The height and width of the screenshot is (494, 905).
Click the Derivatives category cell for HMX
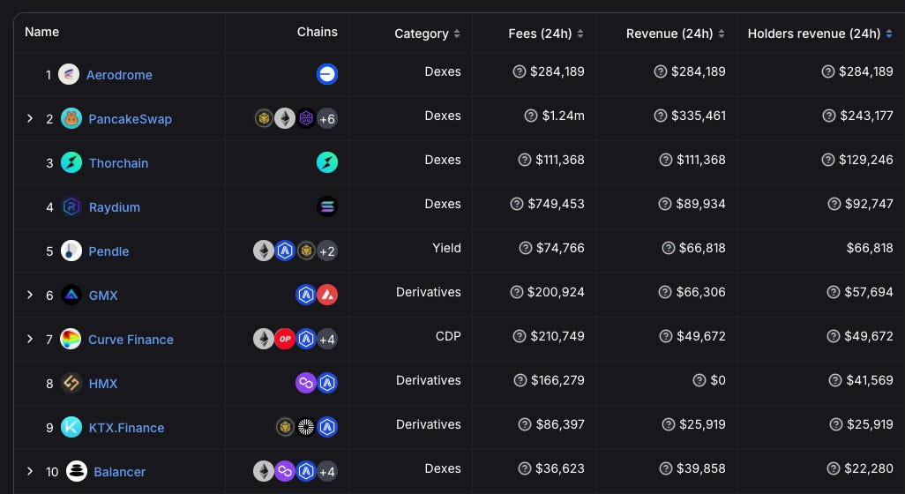point(429,380)
